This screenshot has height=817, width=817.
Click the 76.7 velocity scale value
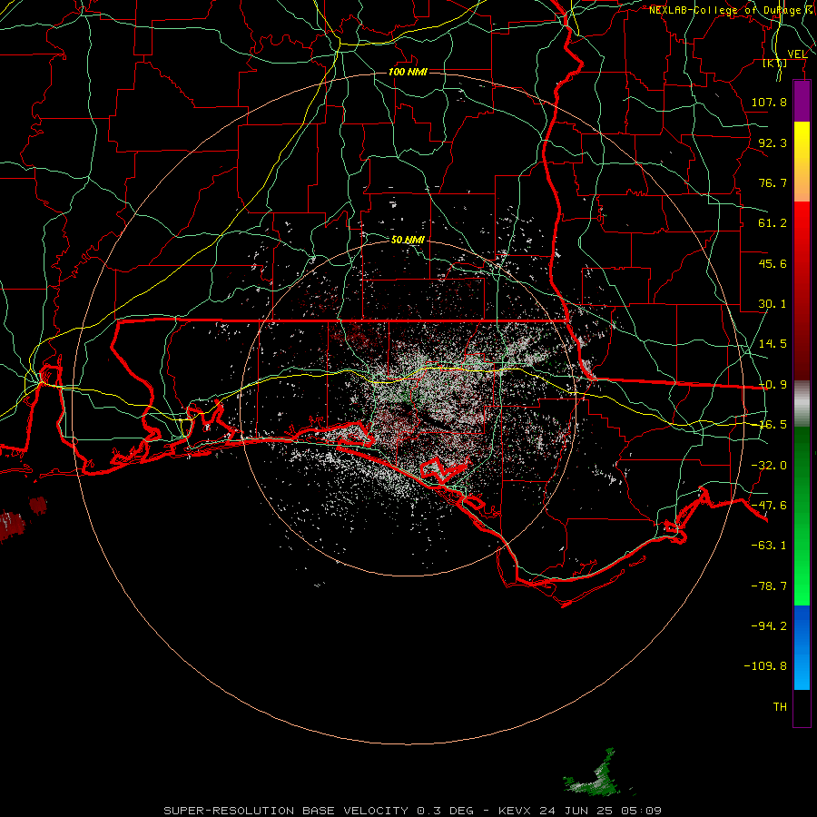(773, 182)
